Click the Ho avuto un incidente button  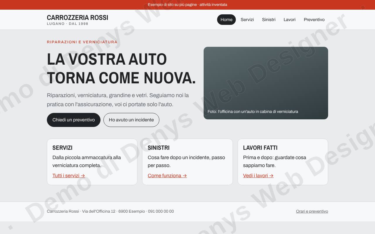[x=131, y=120]
